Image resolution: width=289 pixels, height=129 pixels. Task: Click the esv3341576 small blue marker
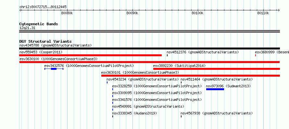coord(113,103)
